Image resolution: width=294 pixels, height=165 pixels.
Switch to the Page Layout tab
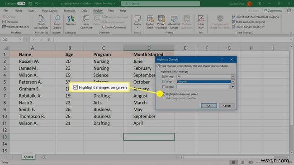pyautogui.click(x=50, y=11)
